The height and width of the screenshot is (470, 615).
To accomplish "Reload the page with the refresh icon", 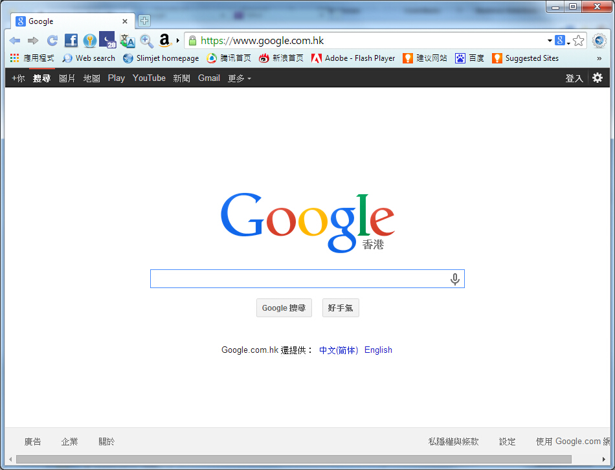I will 52,40.
